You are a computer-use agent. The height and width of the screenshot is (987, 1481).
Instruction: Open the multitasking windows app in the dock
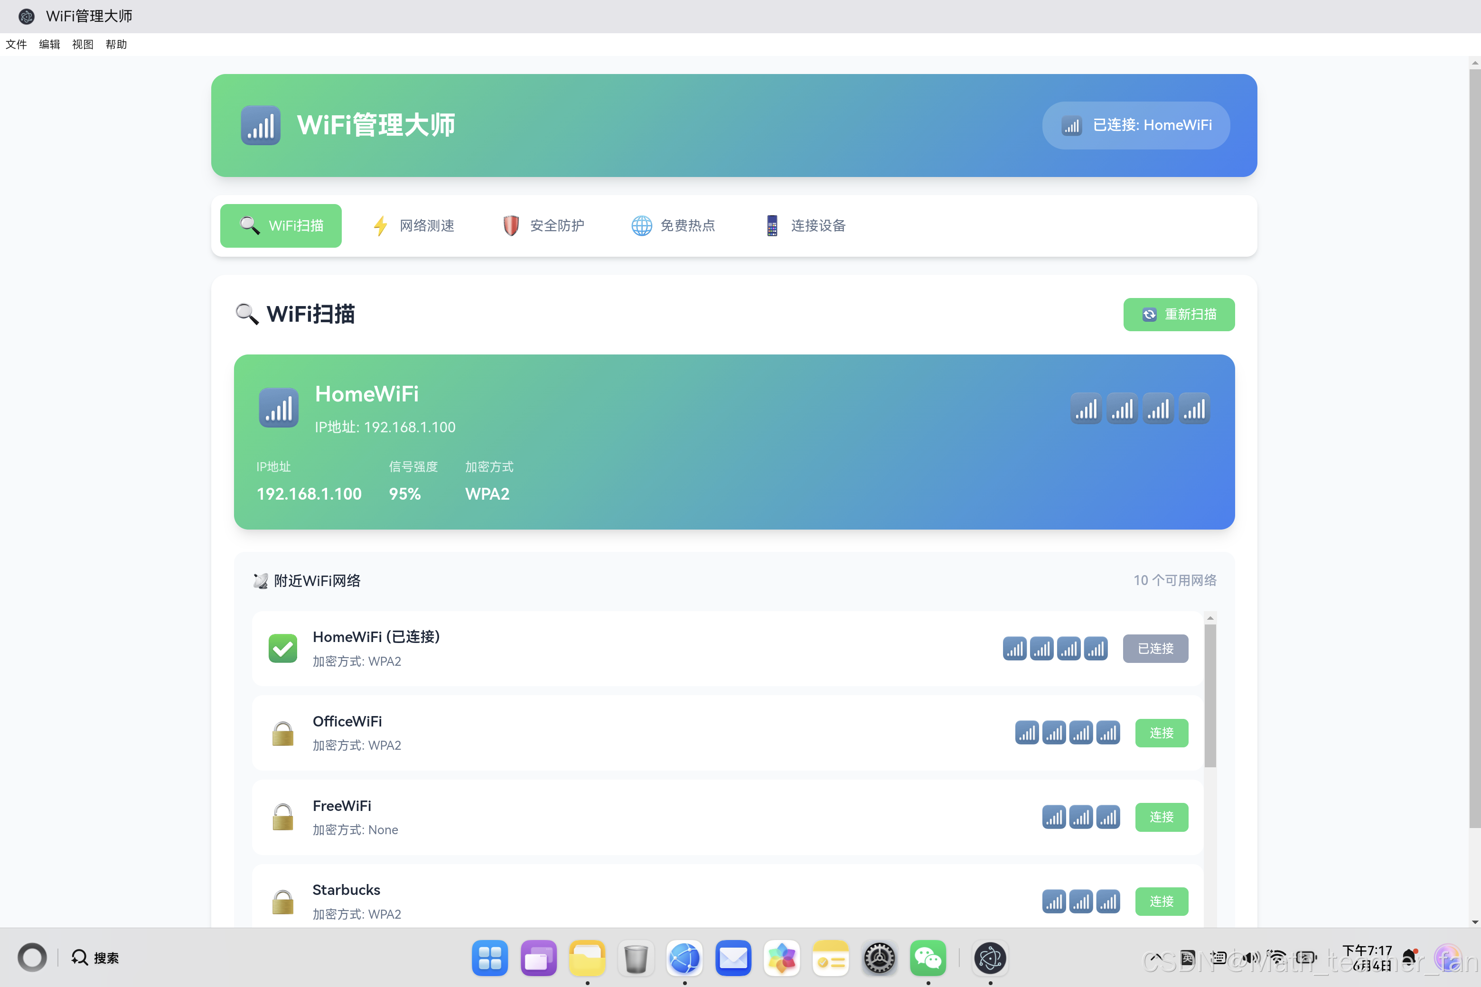click(539, 958)
